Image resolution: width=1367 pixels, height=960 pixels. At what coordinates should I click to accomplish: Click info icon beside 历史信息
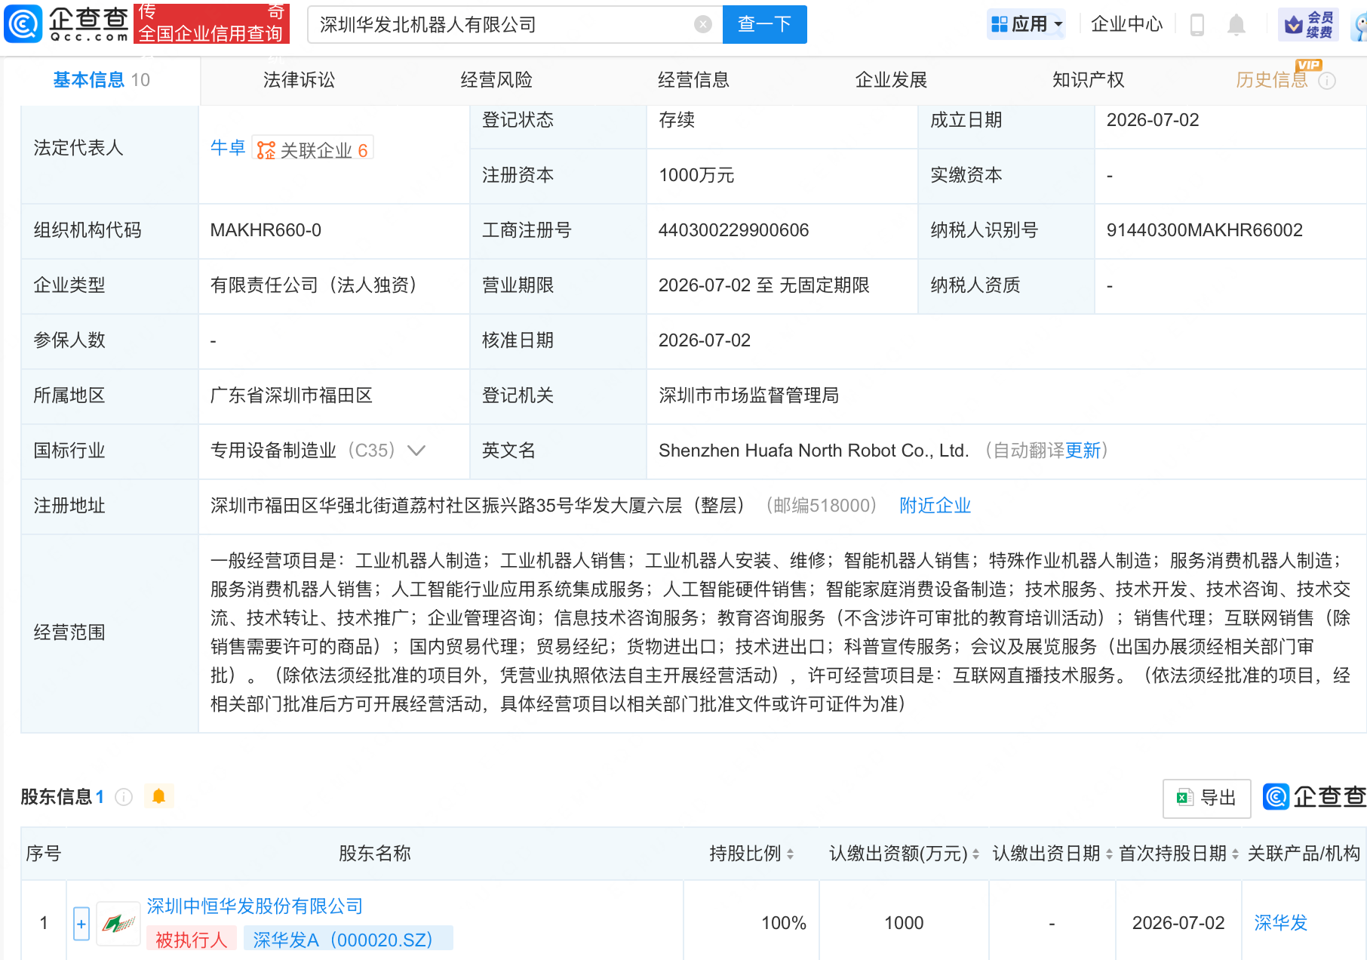tap(1327, 81)
